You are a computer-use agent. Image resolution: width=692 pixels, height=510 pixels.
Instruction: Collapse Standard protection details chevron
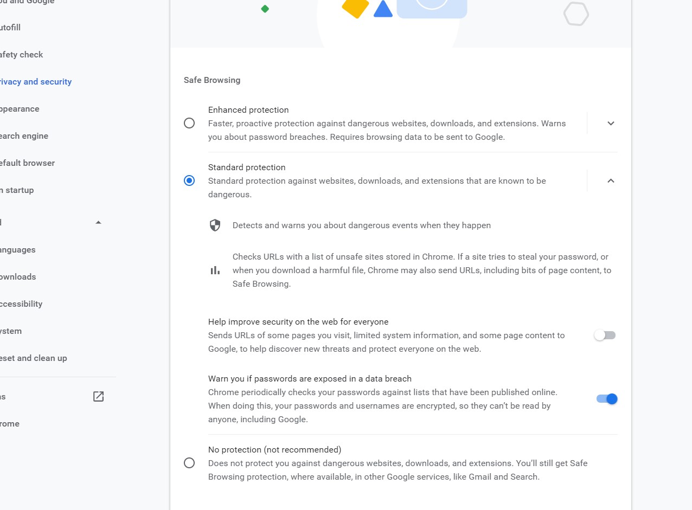click(x=611, y=180)
